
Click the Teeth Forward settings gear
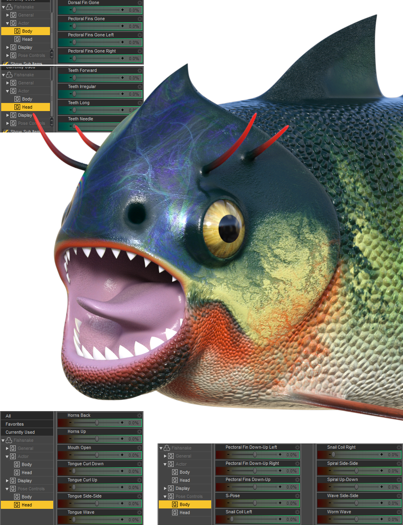pyautogui.click(x=140, y=71)
